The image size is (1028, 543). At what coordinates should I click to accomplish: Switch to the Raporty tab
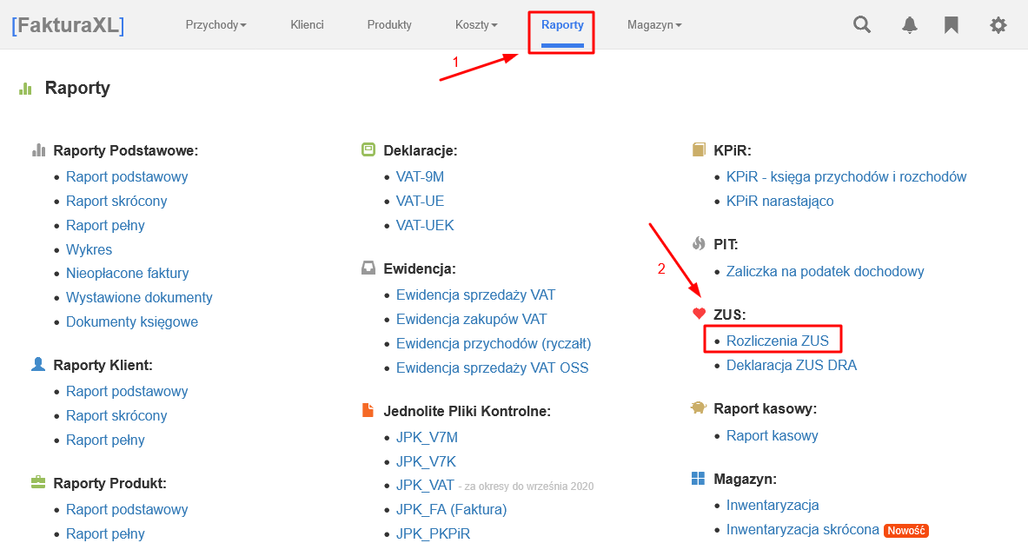[562, 25]
